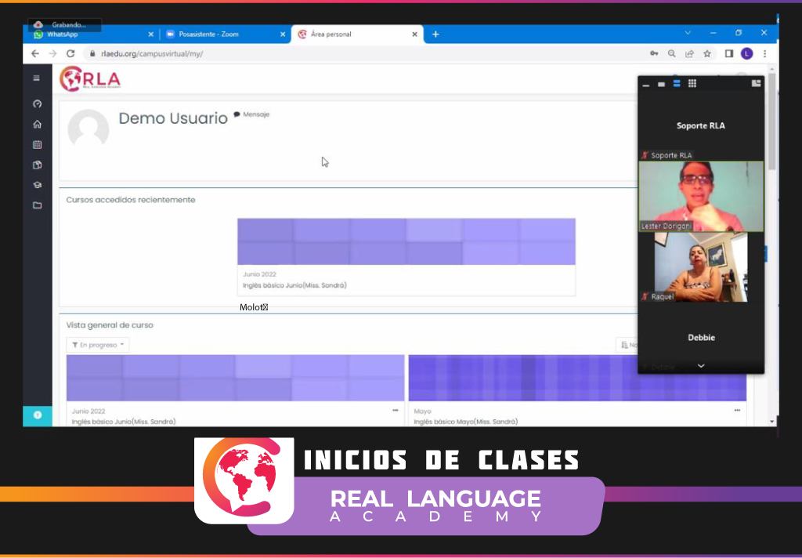This screenshot has height=558, width=802.
Task: Open Chrome three-dot menu
Action: pyautogui.click(x=764, y=54)
